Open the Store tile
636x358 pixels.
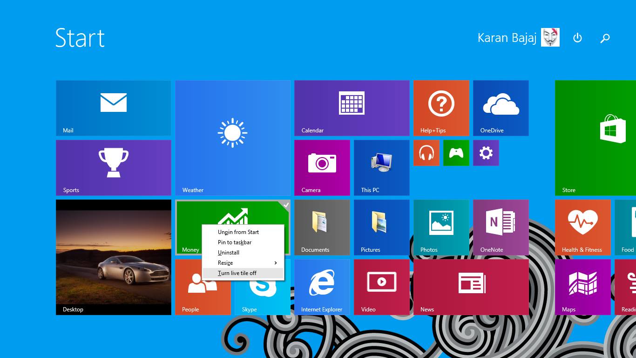coord(595,138)
